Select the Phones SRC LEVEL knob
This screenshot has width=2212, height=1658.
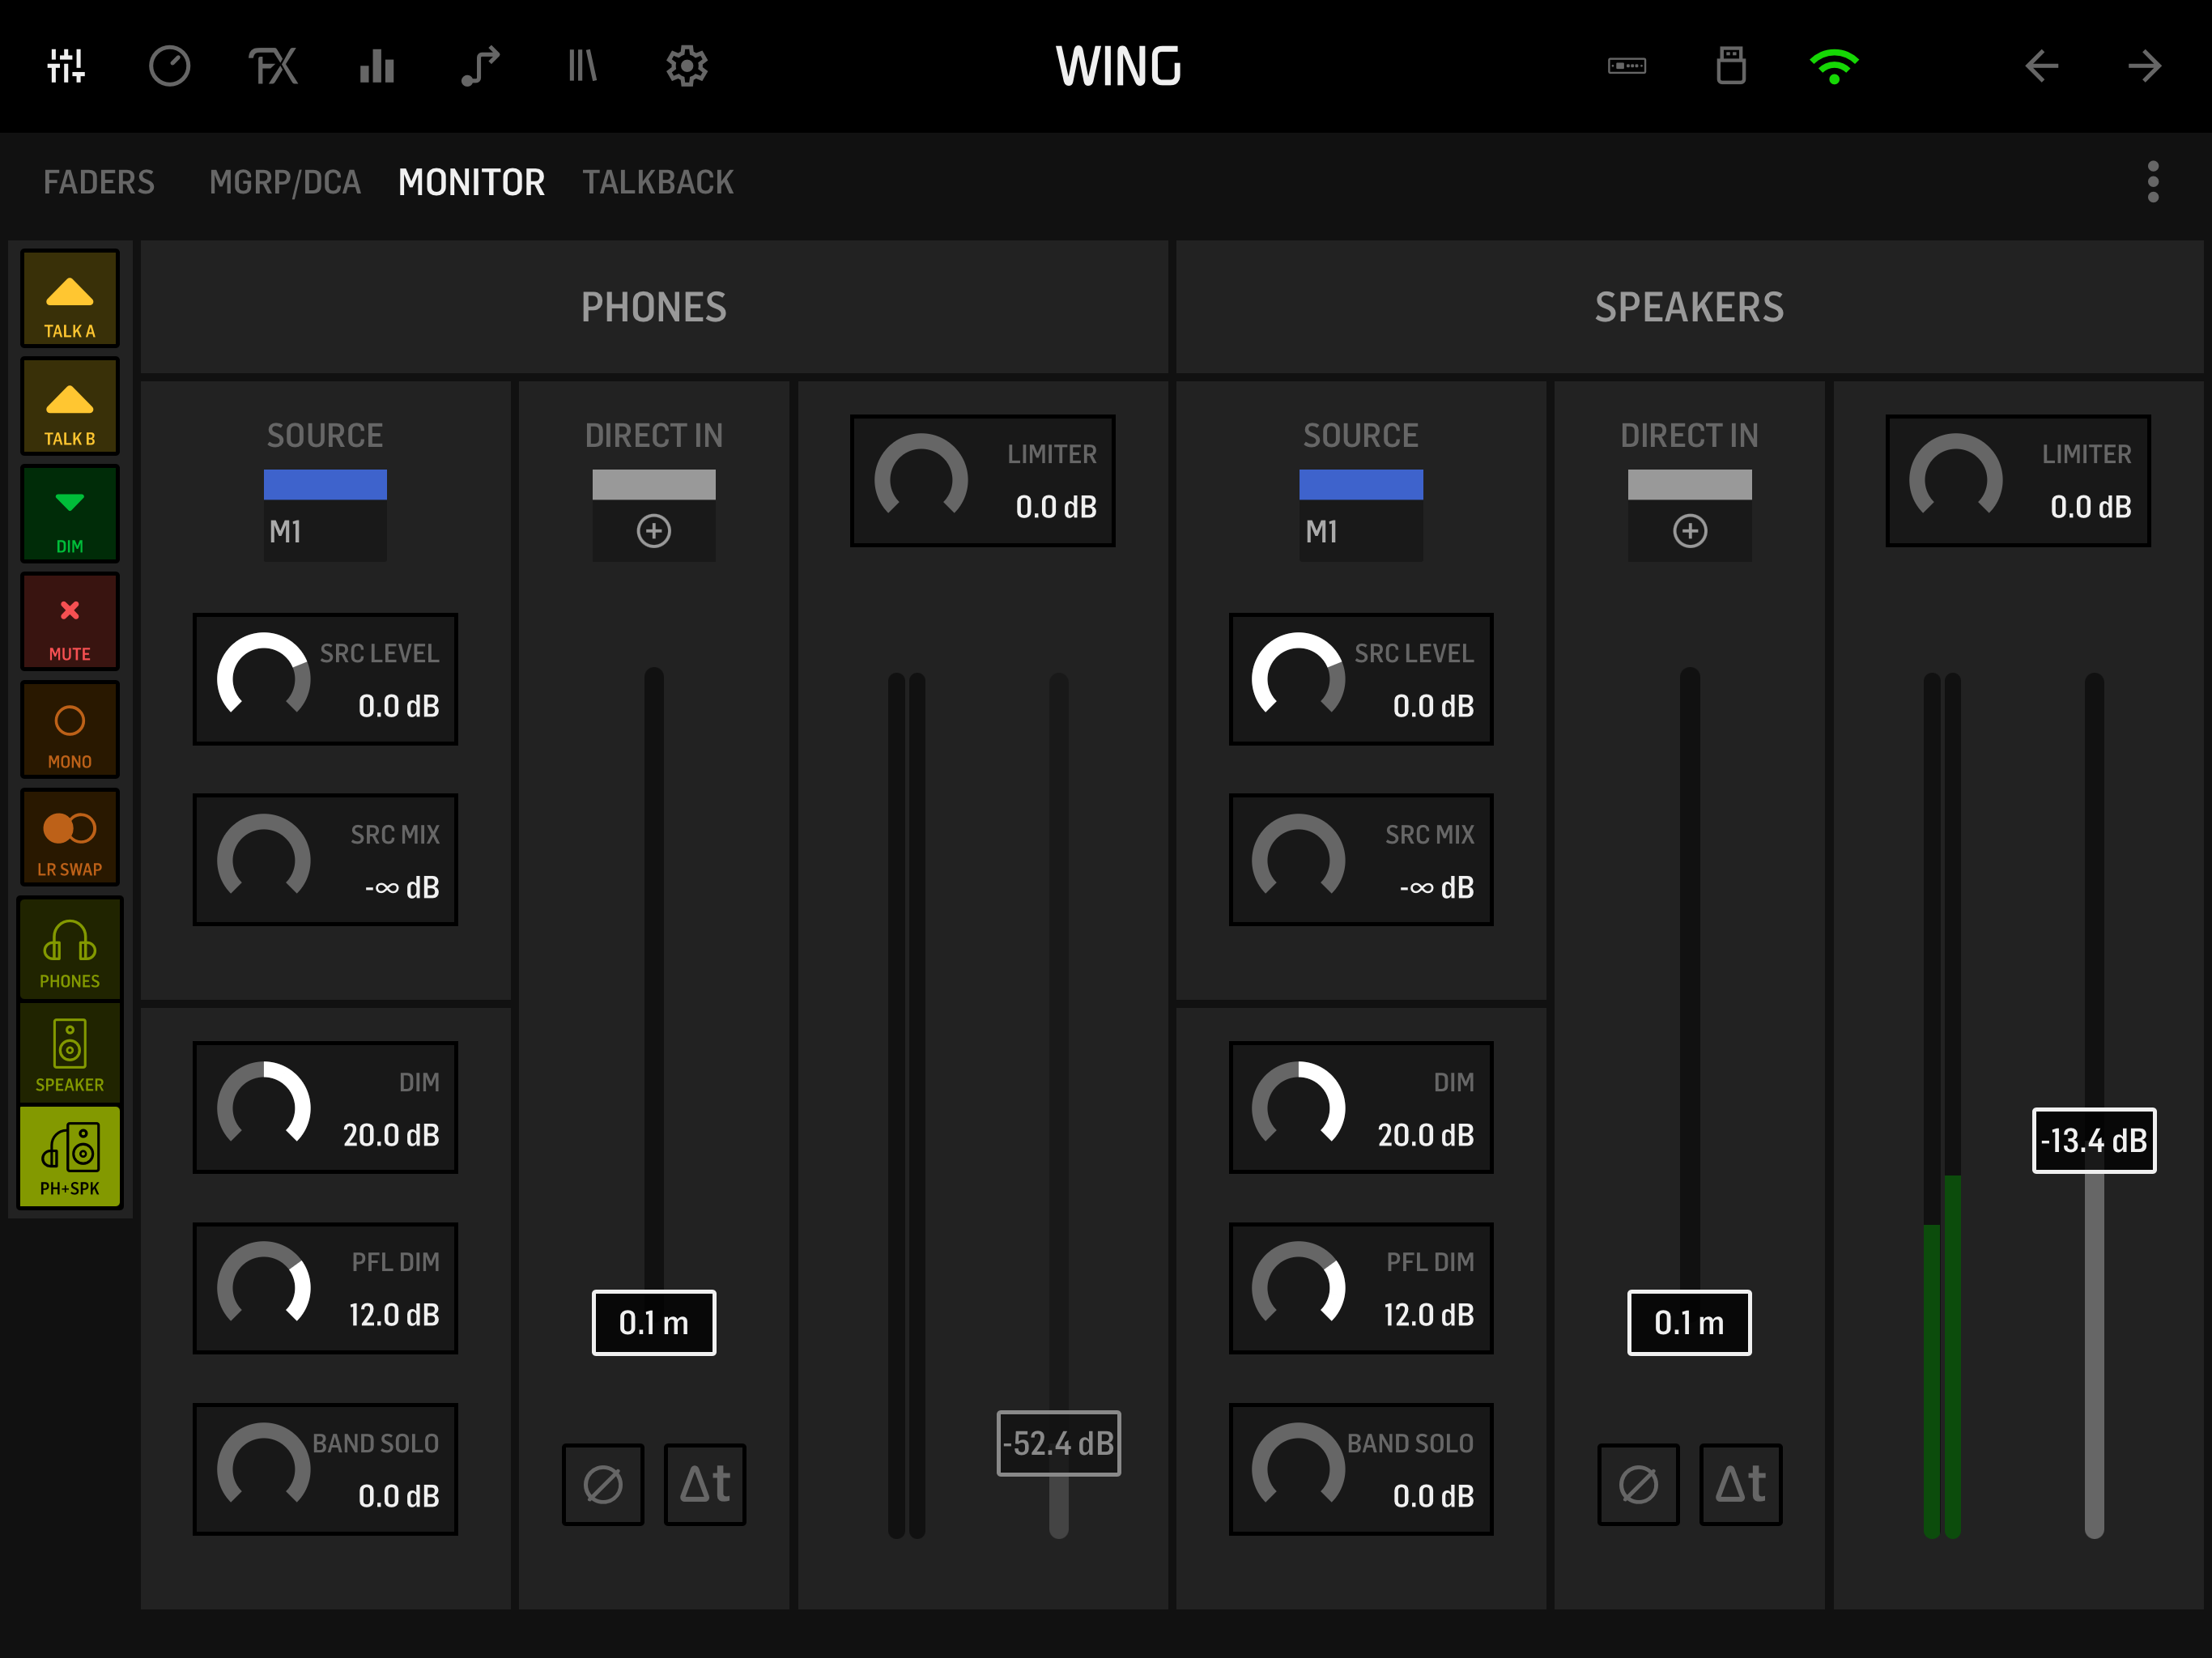pyautogui.click(x=325, y=679)
